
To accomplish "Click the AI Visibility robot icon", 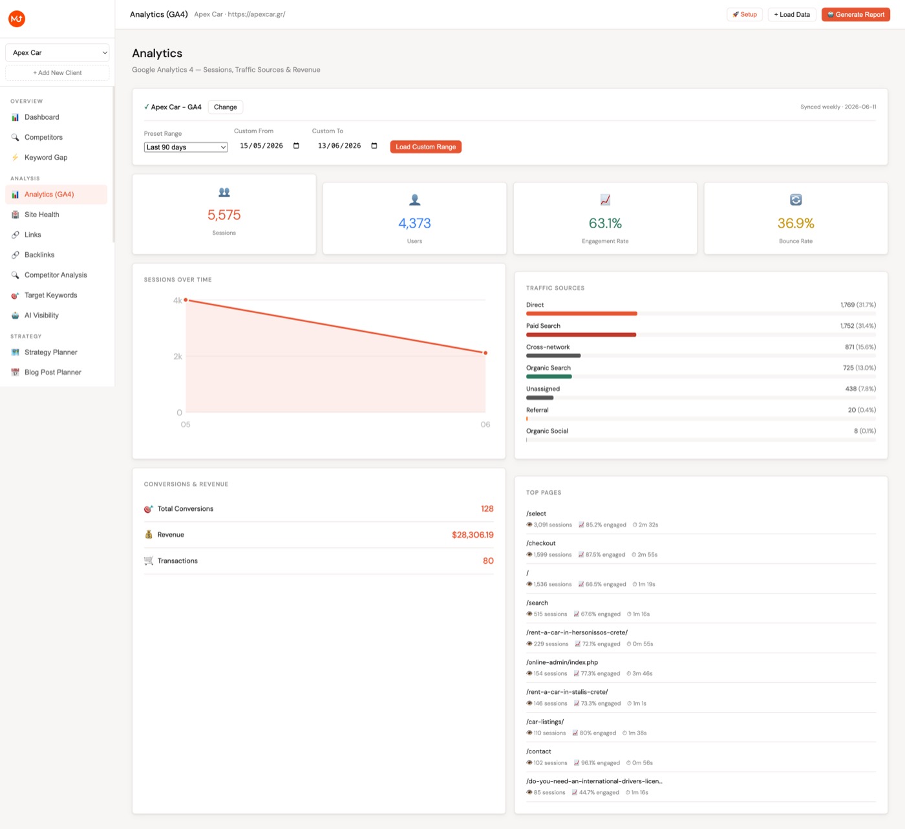I will pyautogui.click(x=15, y=315).
